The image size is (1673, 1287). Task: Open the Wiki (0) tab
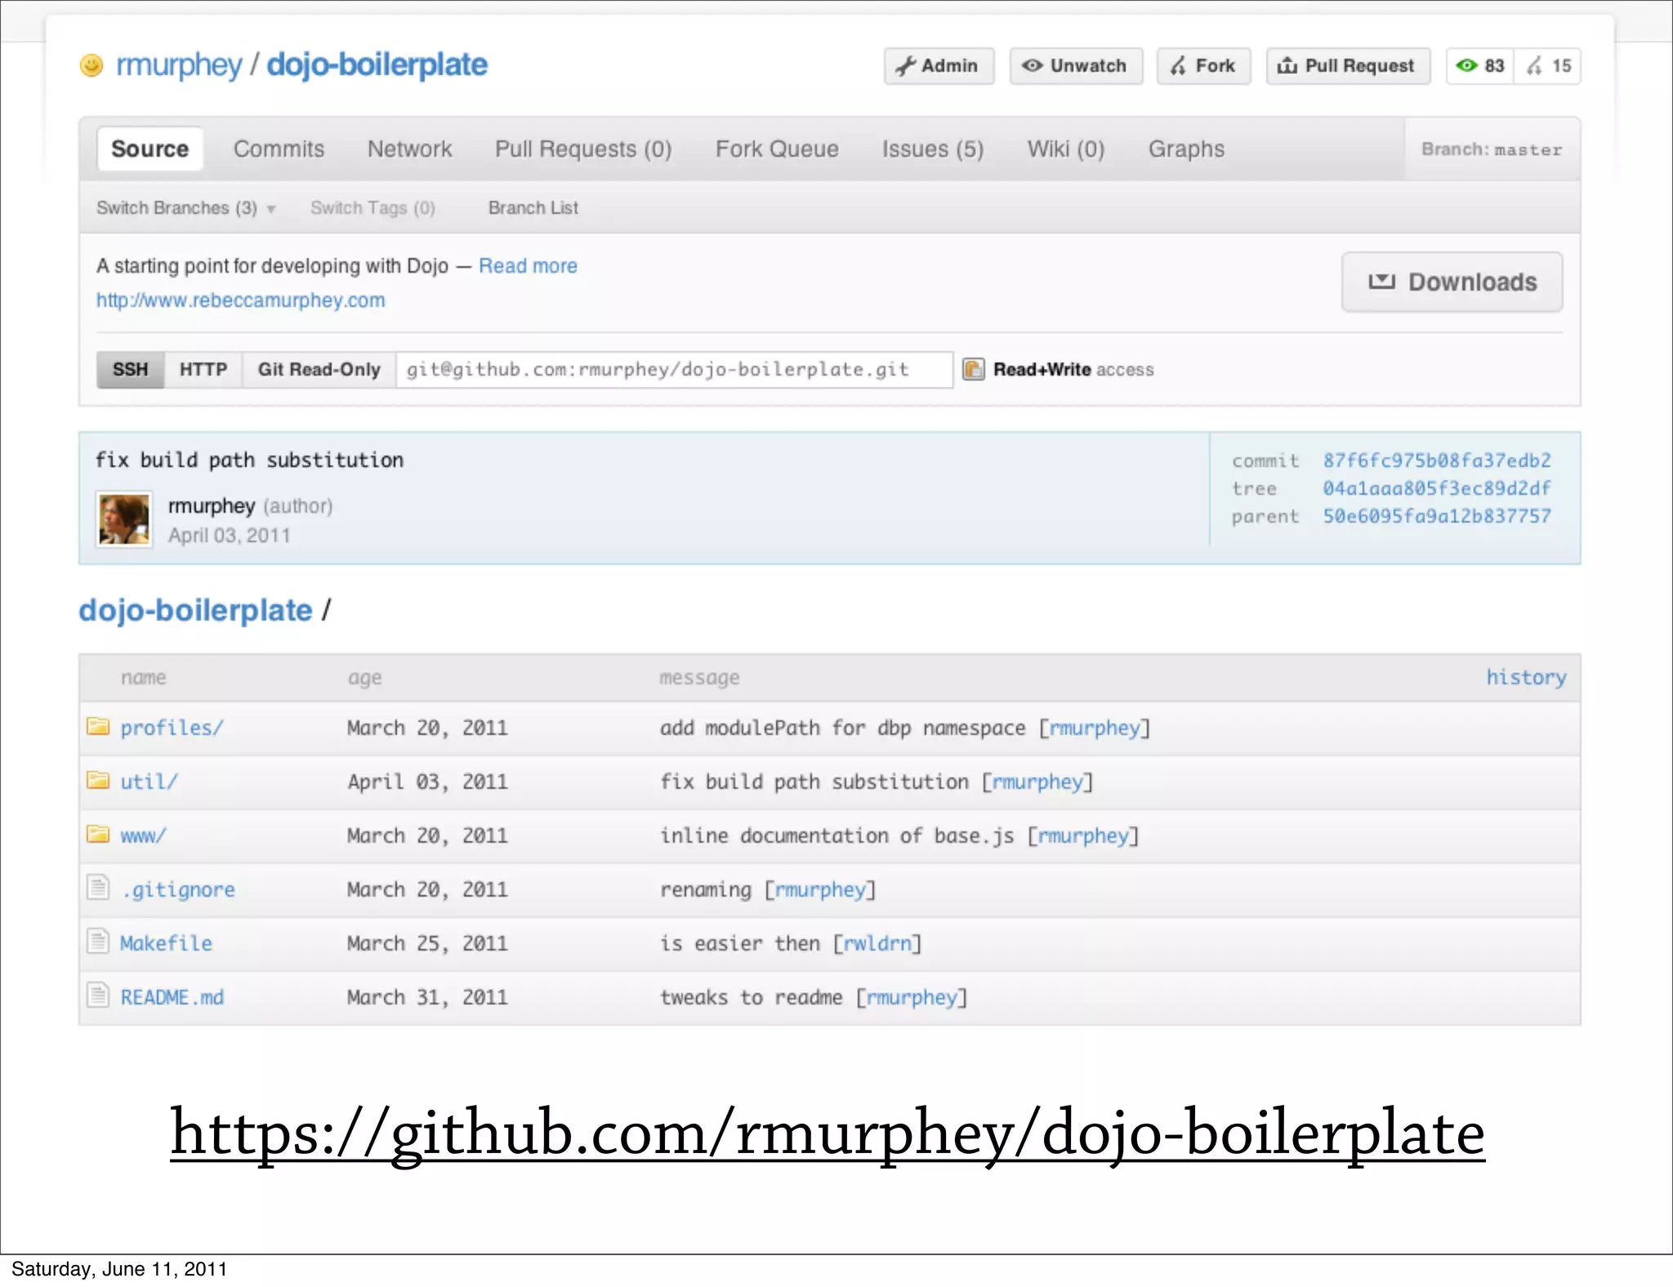click(x=1066, y=149)
